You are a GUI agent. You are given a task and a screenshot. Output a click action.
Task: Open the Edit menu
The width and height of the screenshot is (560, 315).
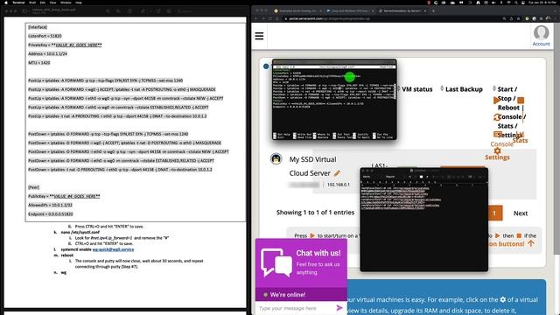coord(43,3)
